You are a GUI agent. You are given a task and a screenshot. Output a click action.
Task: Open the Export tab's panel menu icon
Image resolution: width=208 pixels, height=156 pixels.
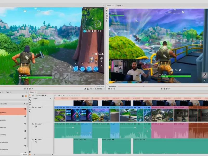pos(122,6)
